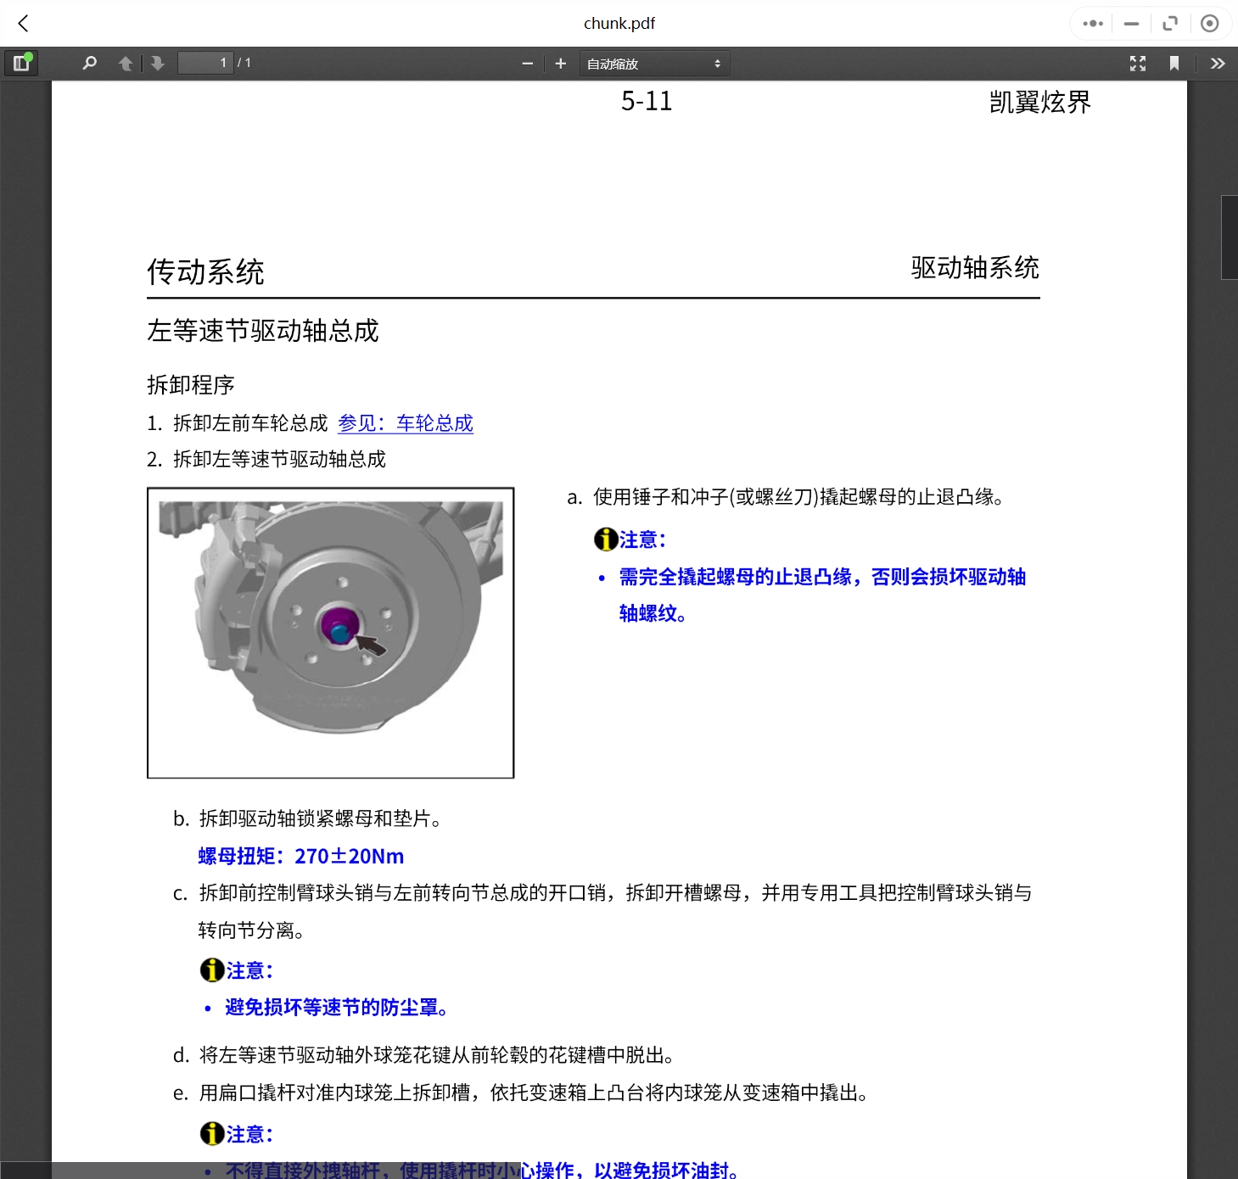Click the record circle in the window pill

point(1210,23)
